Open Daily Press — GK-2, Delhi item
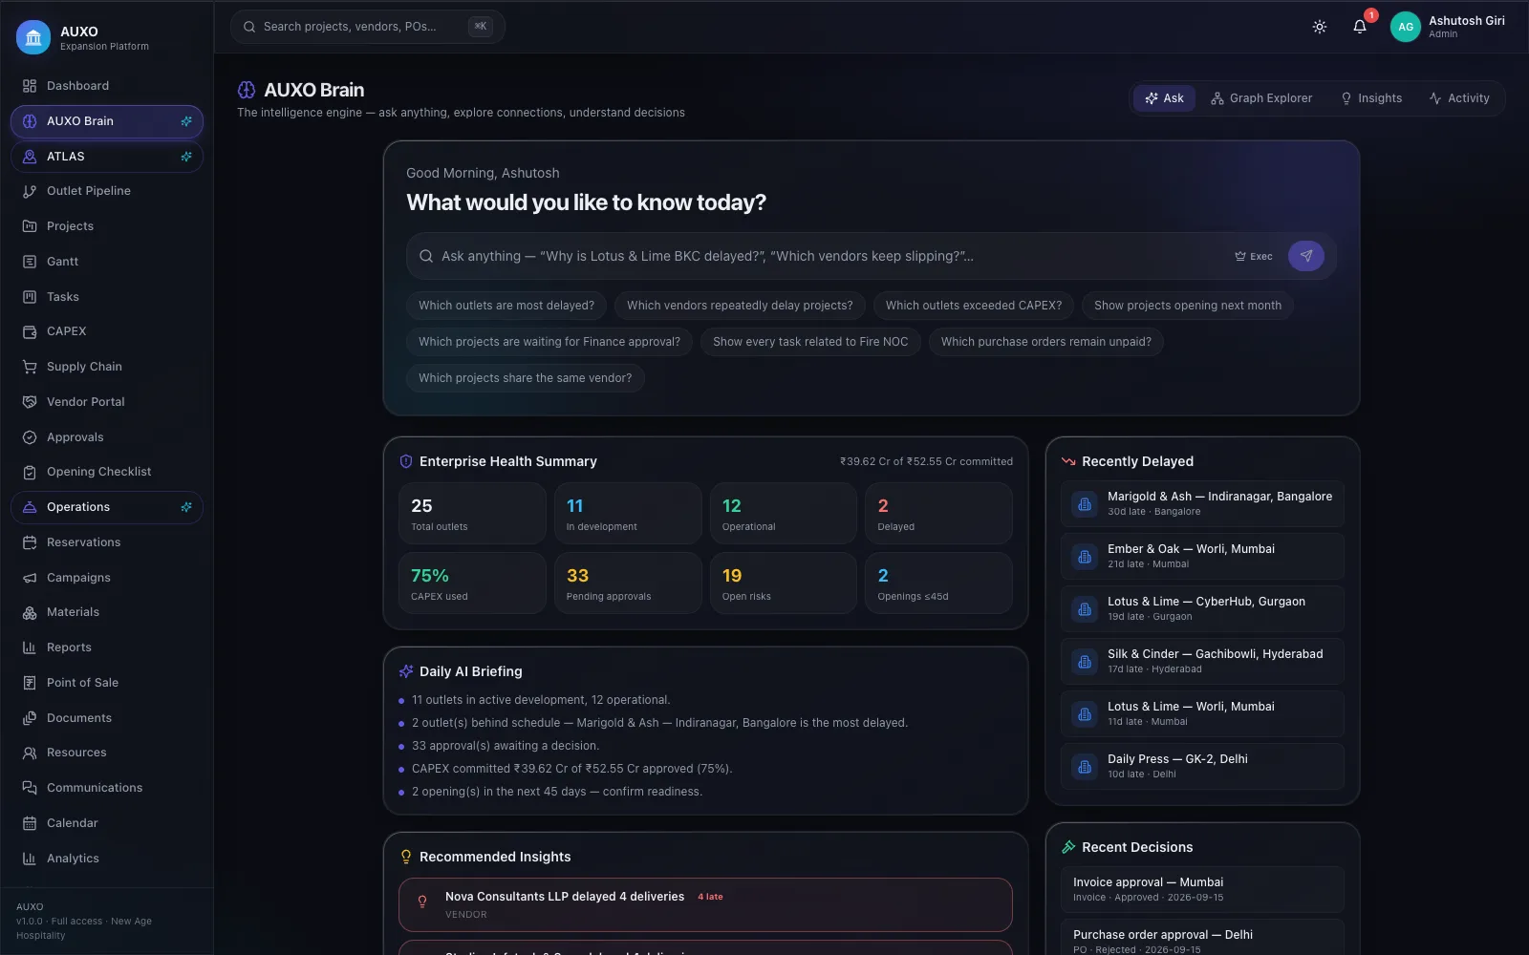1529x955 pixels. coord(1202,767)
